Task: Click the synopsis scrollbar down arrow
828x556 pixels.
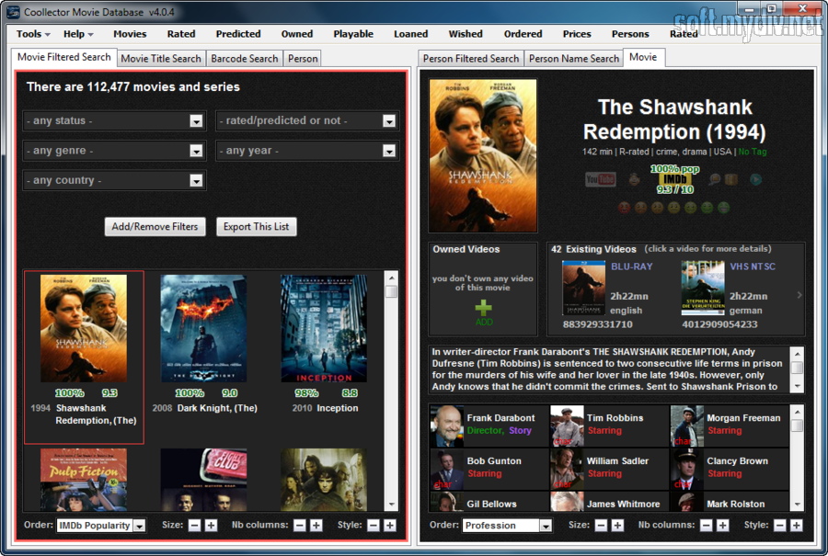Action: click(797, 386)
